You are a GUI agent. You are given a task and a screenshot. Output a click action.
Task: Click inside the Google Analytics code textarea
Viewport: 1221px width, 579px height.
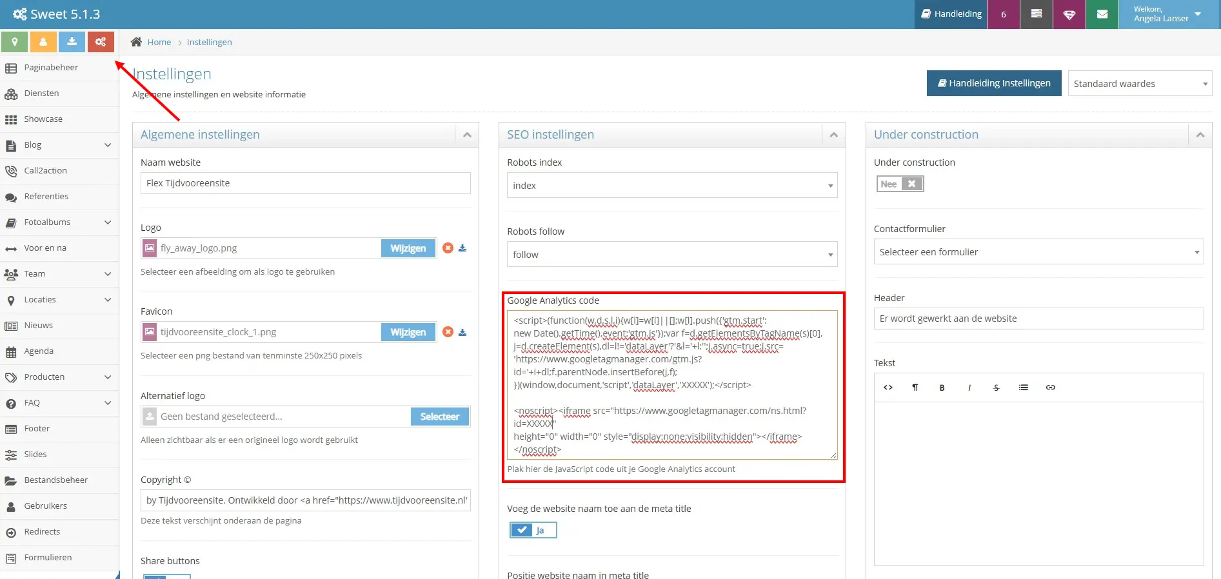tap(672, 385)
